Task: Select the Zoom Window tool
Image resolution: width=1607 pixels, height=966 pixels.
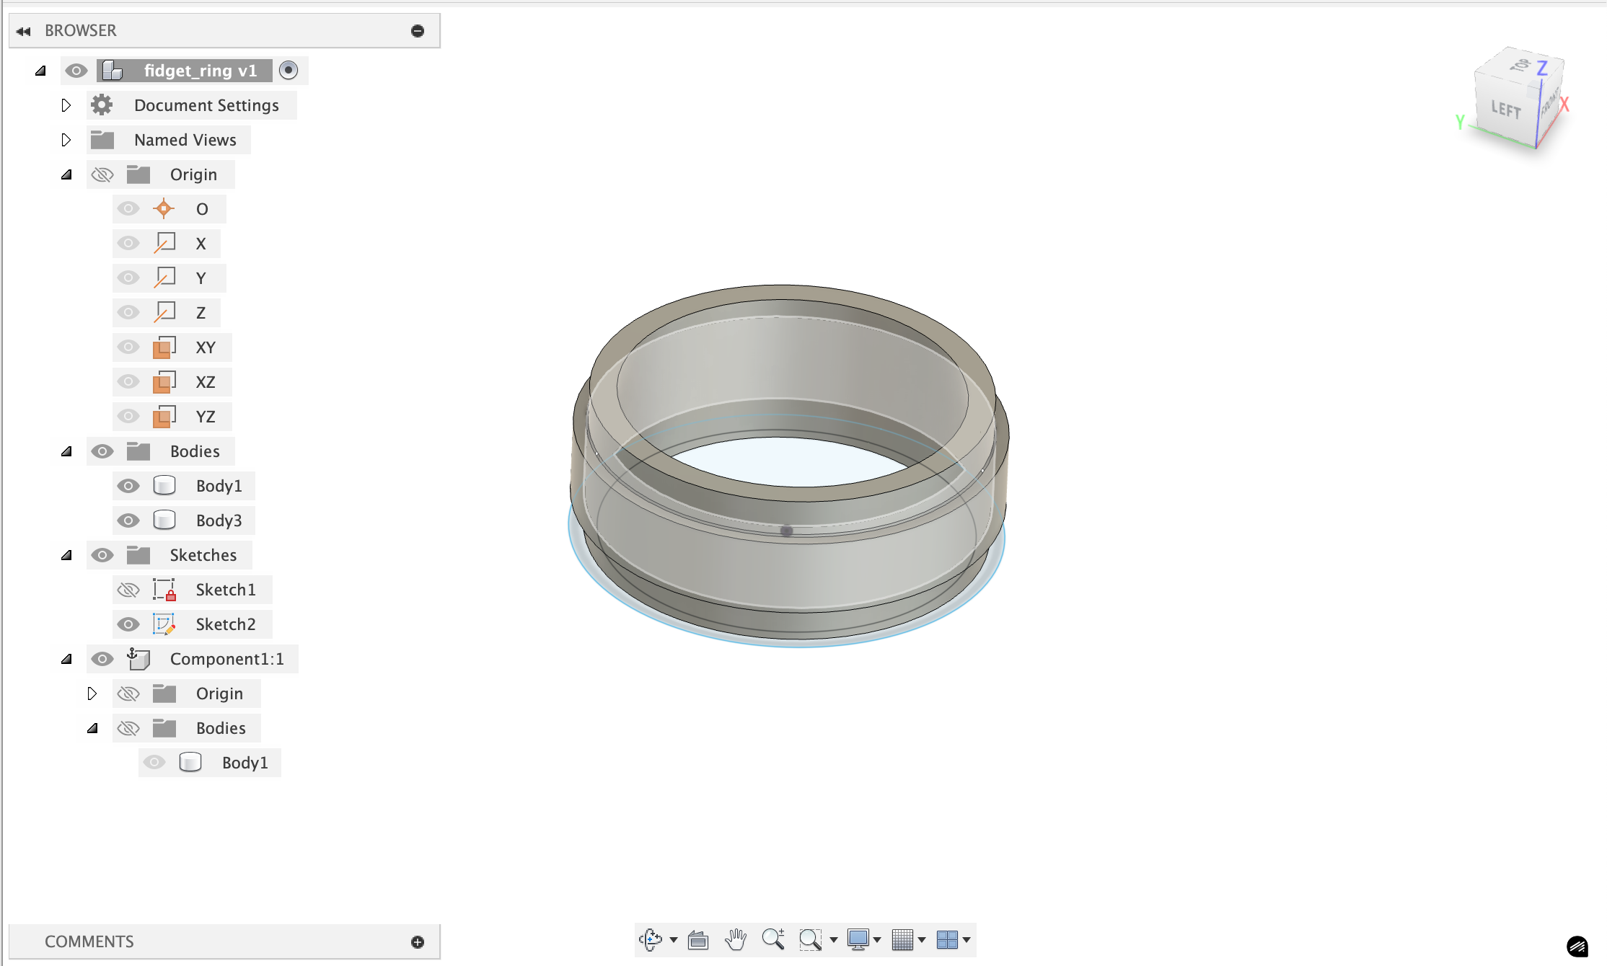Action: [x=811, y=940]
